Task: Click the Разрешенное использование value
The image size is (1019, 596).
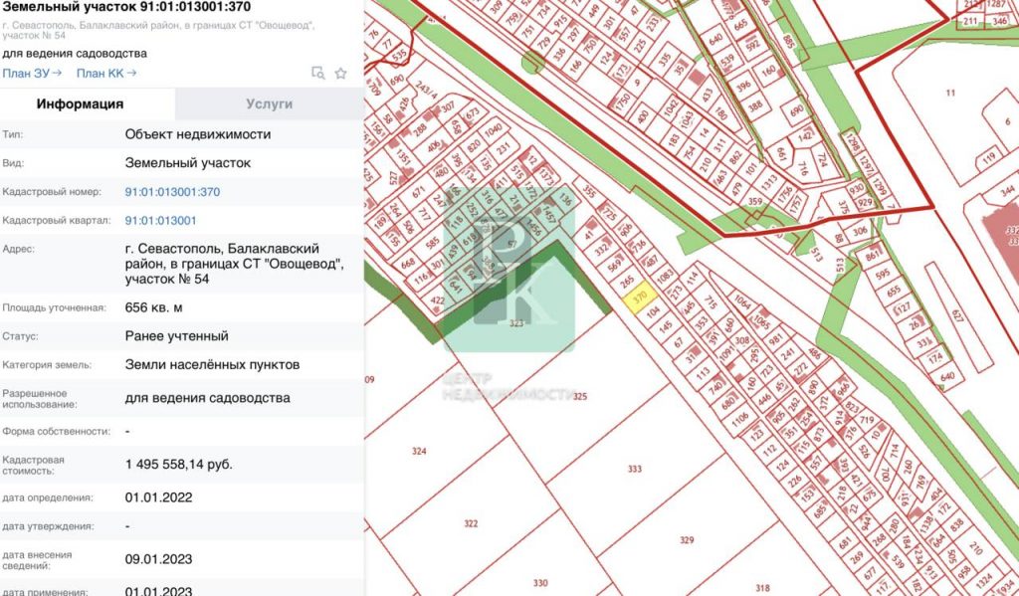Action: [x=207, y=398]
